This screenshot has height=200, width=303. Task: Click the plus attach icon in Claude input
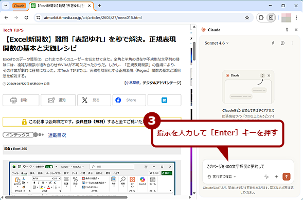coord(276,176)
